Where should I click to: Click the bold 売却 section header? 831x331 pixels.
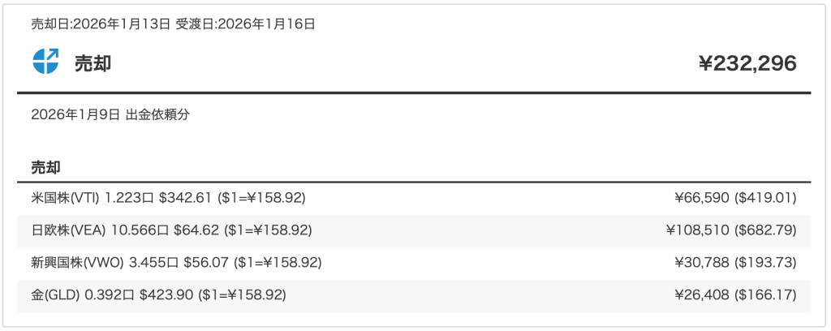[x=48, y=168]
